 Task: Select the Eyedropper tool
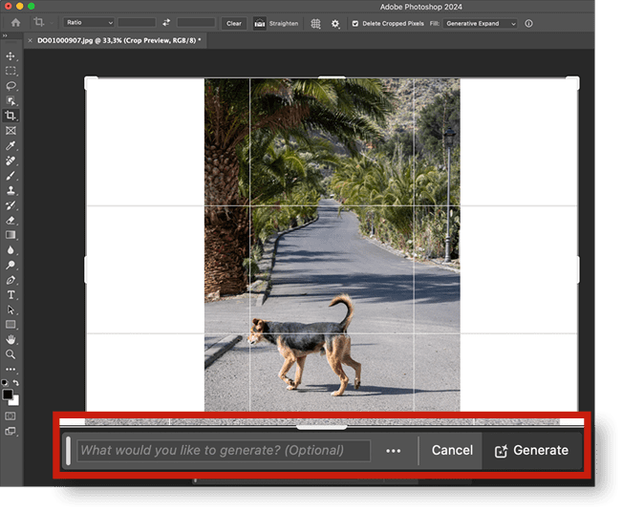pyautogui.click(x=11, y=145)
